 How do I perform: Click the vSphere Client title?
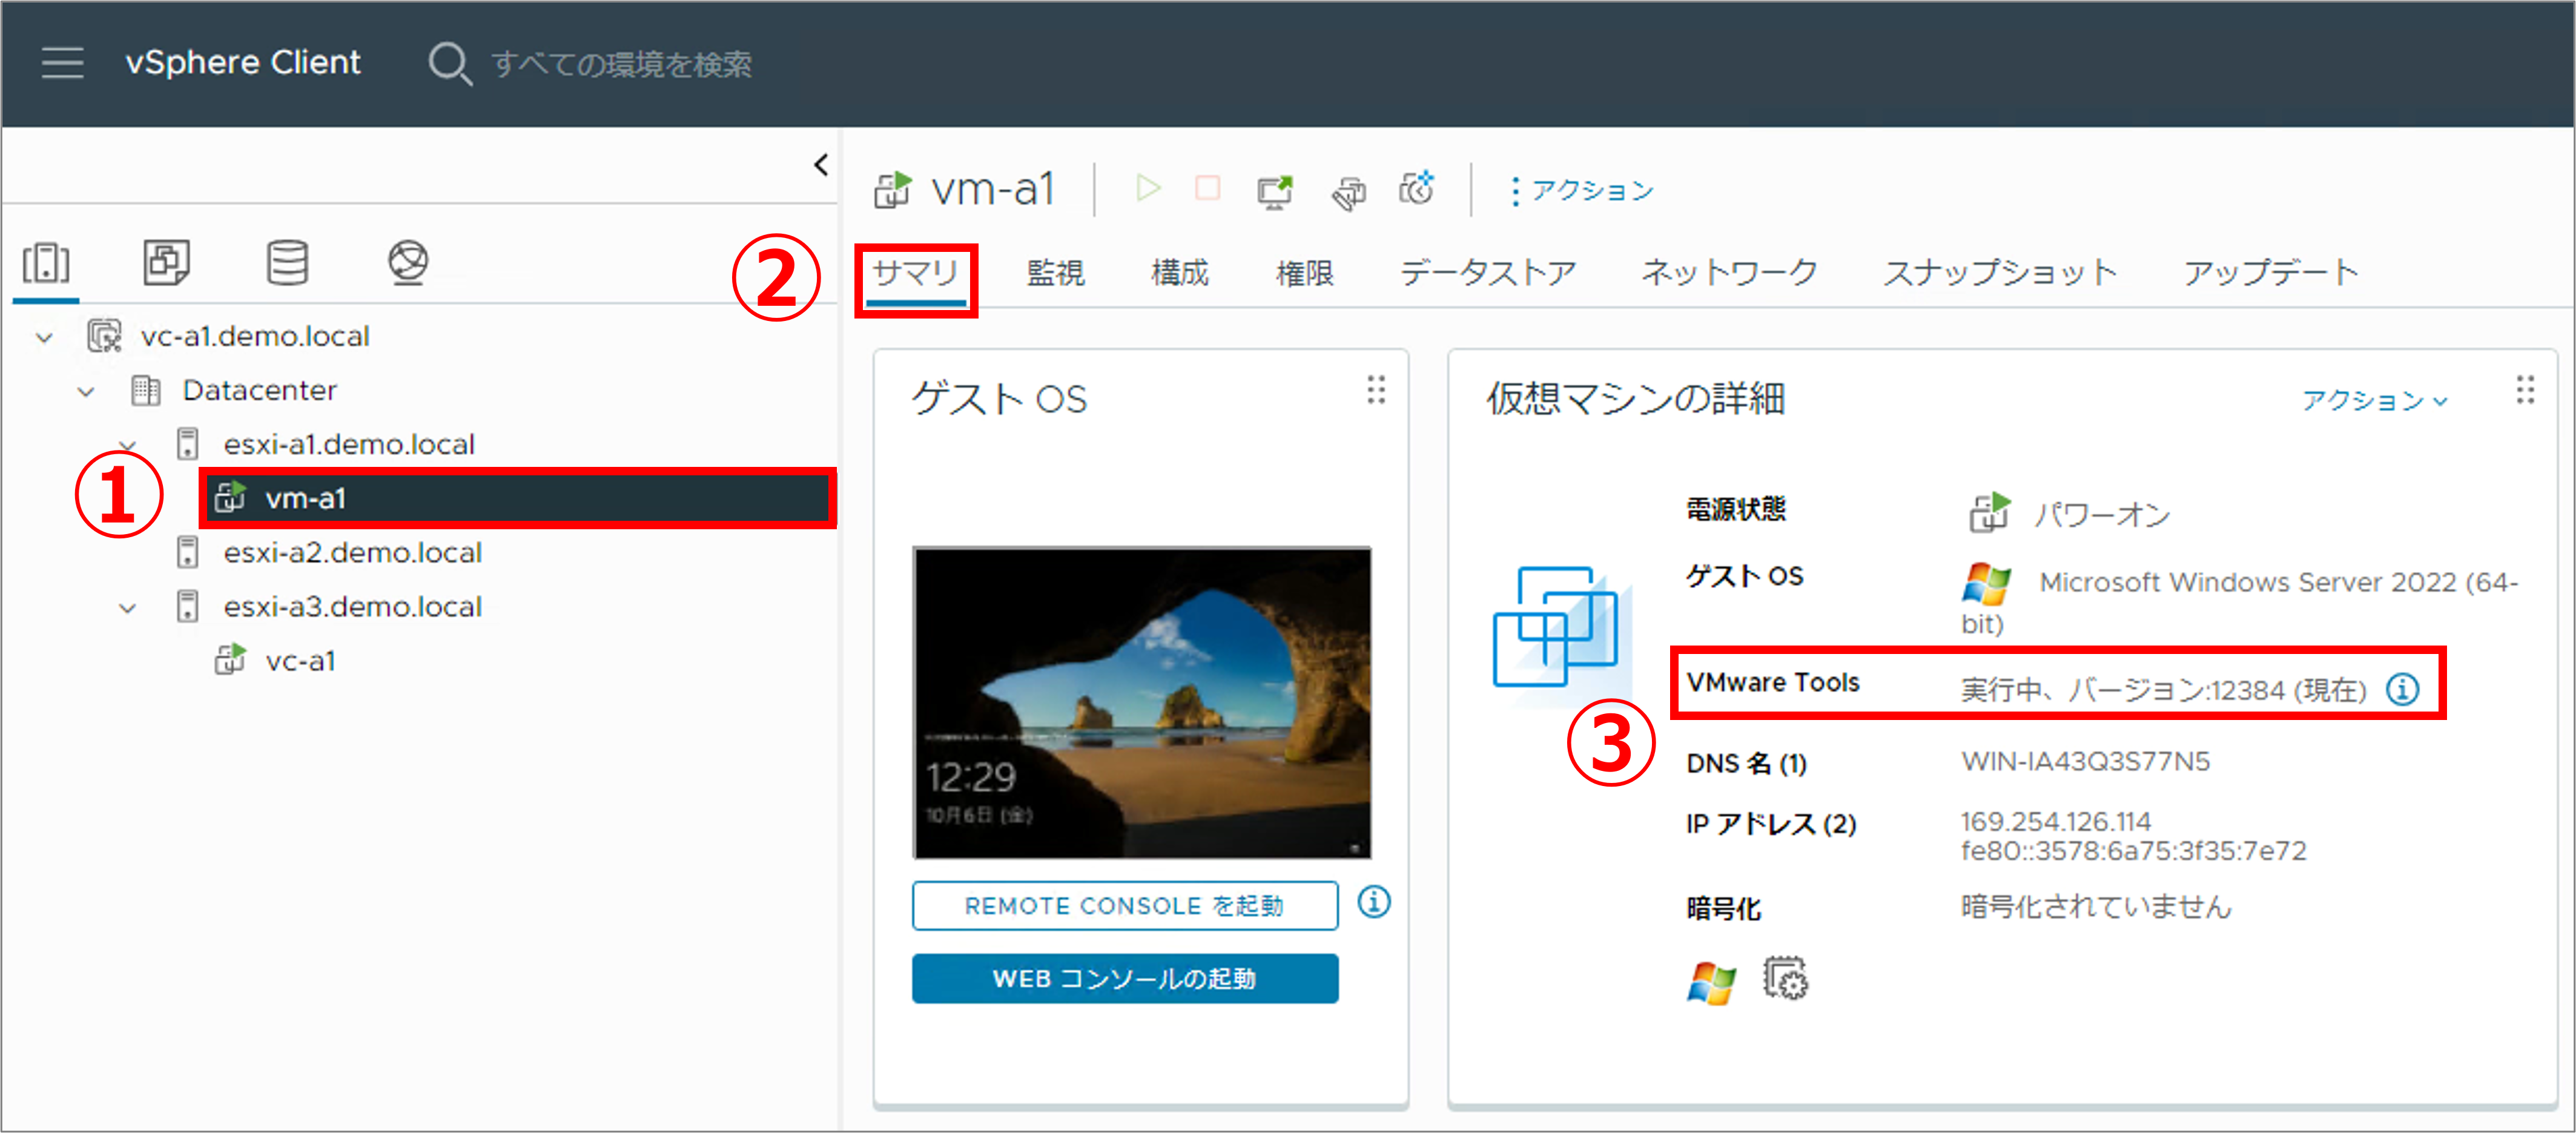click(x=243, y=62)
